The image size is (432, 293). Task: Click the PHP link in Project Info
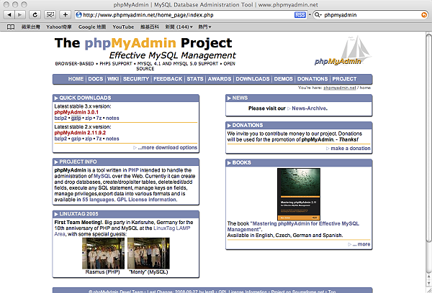point(133,170)
